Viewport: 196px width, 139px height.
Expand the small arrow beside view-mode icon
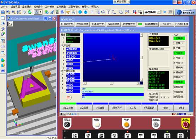point(41,12)
